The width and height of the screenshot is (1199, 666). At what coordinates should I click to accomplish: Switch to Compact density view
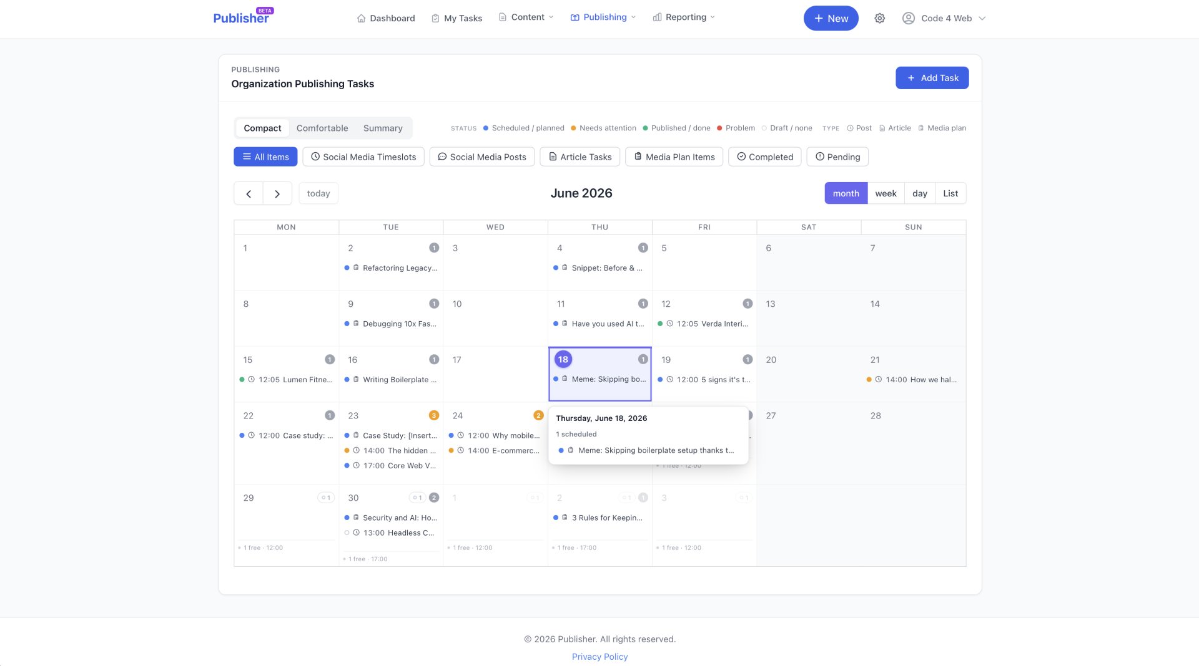click(x=262, y=128)
